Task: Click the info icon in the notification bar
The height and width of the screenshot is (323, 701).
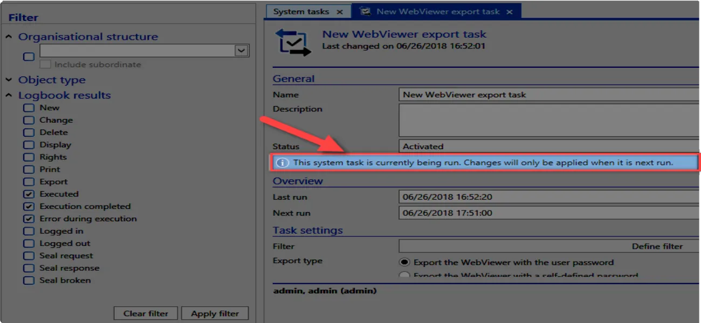Action: coord(282,163)
